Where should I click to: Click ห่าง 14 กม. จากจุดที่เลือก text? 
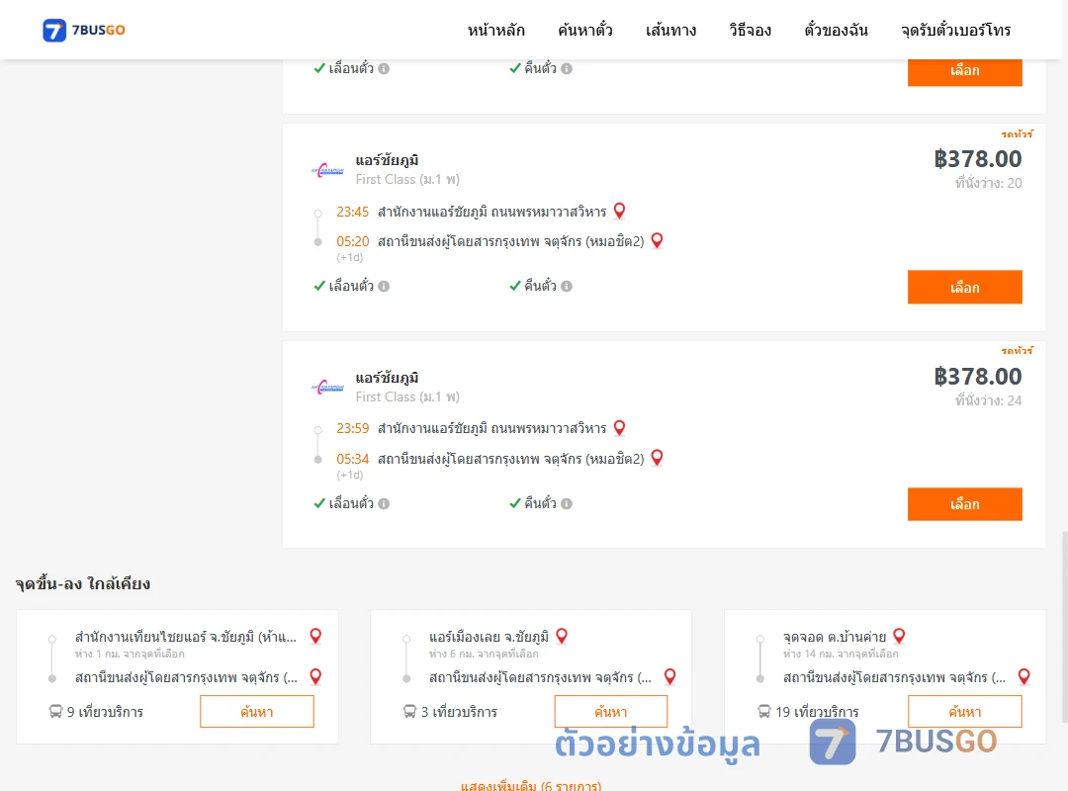[x=841, y=654]
